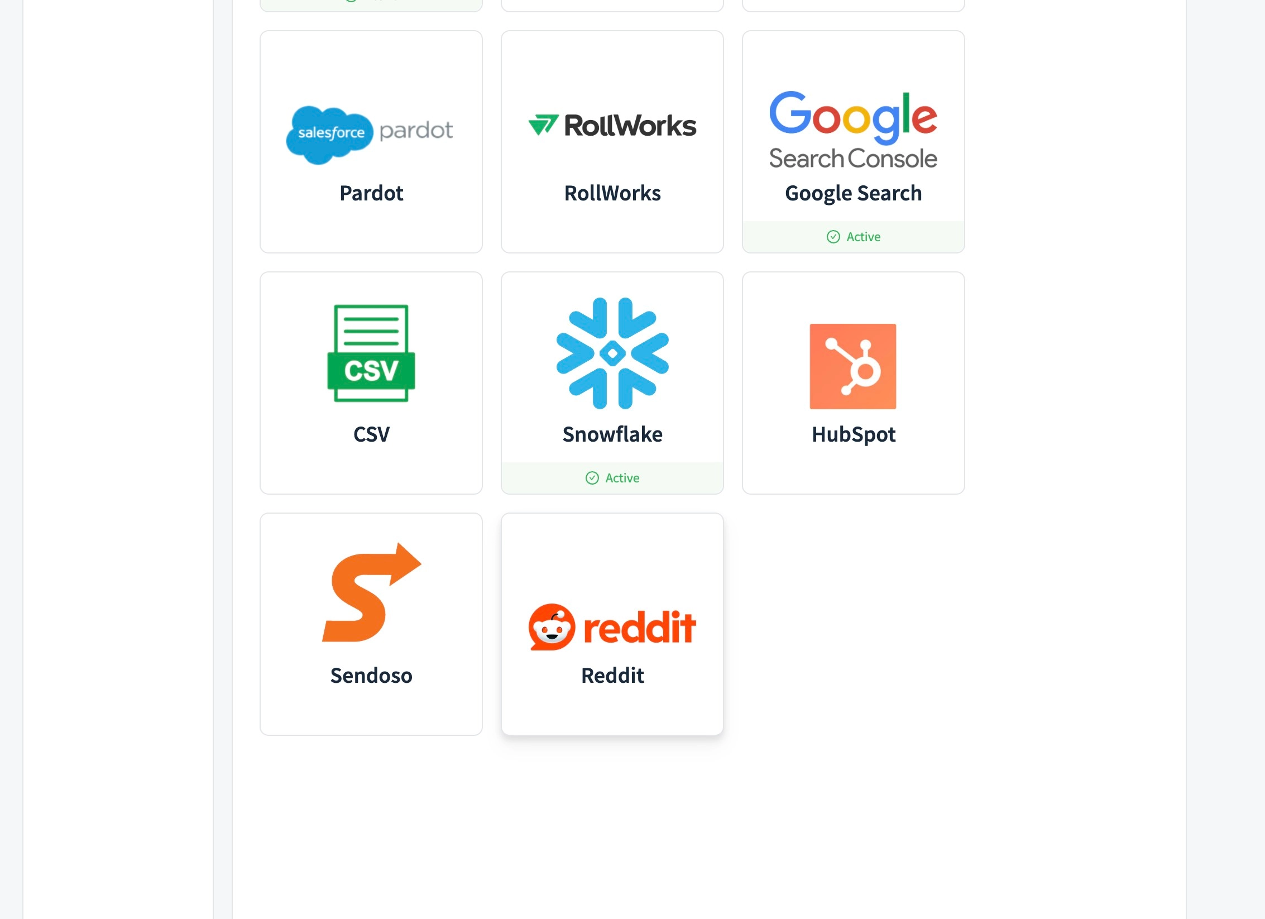Click the Active checkmark under Snowflake

pyautogui.click(x=592, y=478)
